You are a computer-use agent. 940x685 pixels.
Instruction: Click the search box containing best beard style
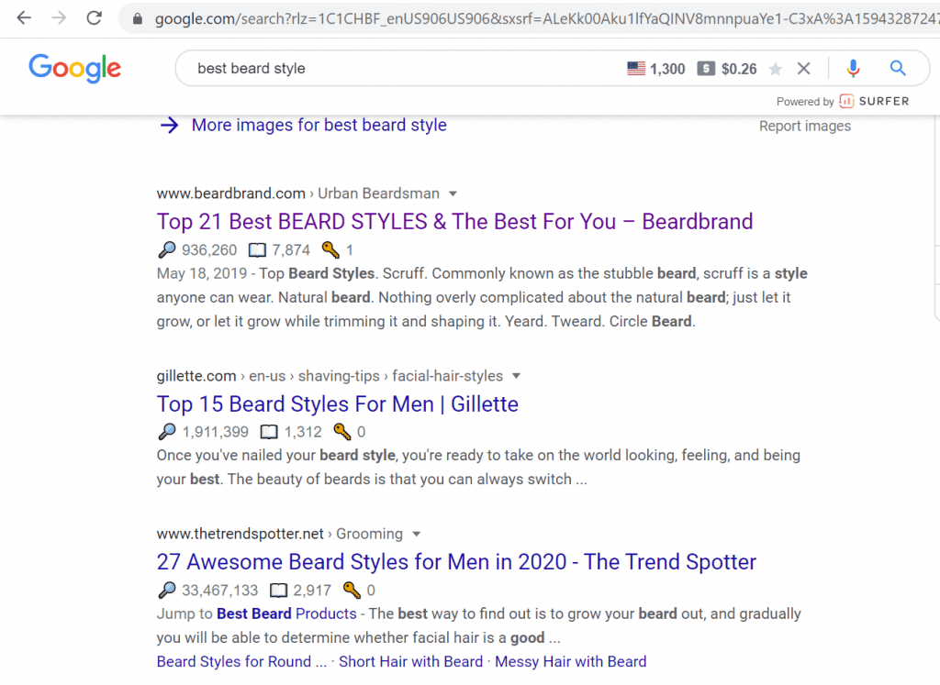396,68
